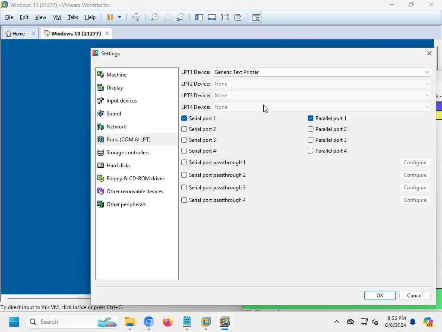Click the Floppy & CD-ROM drives icon

100,179
